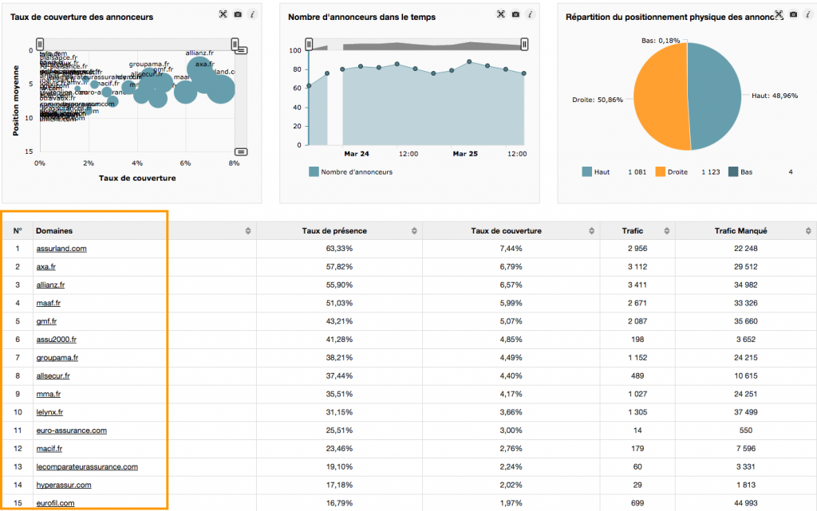Select the 7,44% coverage rate cell
Viewport: 817px width, 511px height.
(x=511, y=249)
